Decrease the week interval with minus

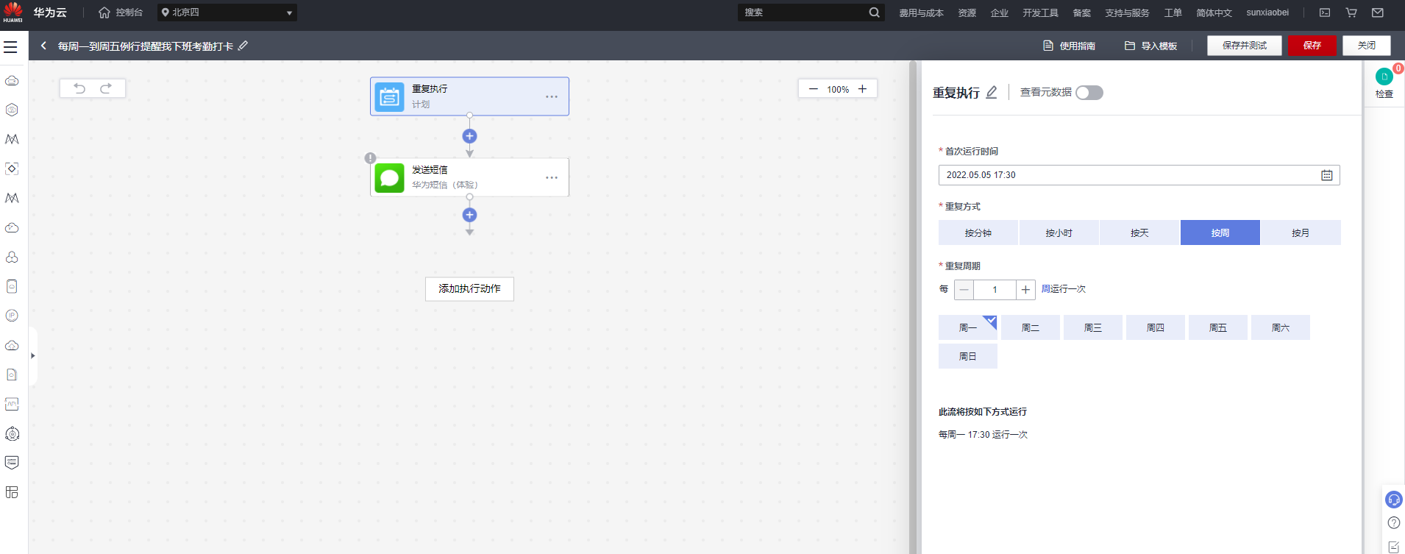[964, 290]
